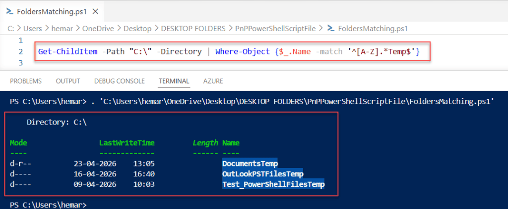508x209 pixels.
Task: Click date '23-04-2026' in output
Action: click(95, 164)
